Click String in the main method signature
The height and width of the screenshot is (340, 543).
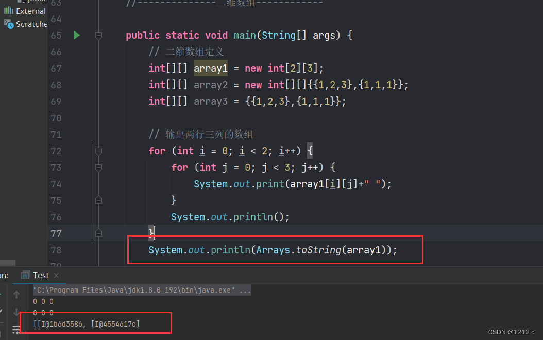click(x=279, y=36)
